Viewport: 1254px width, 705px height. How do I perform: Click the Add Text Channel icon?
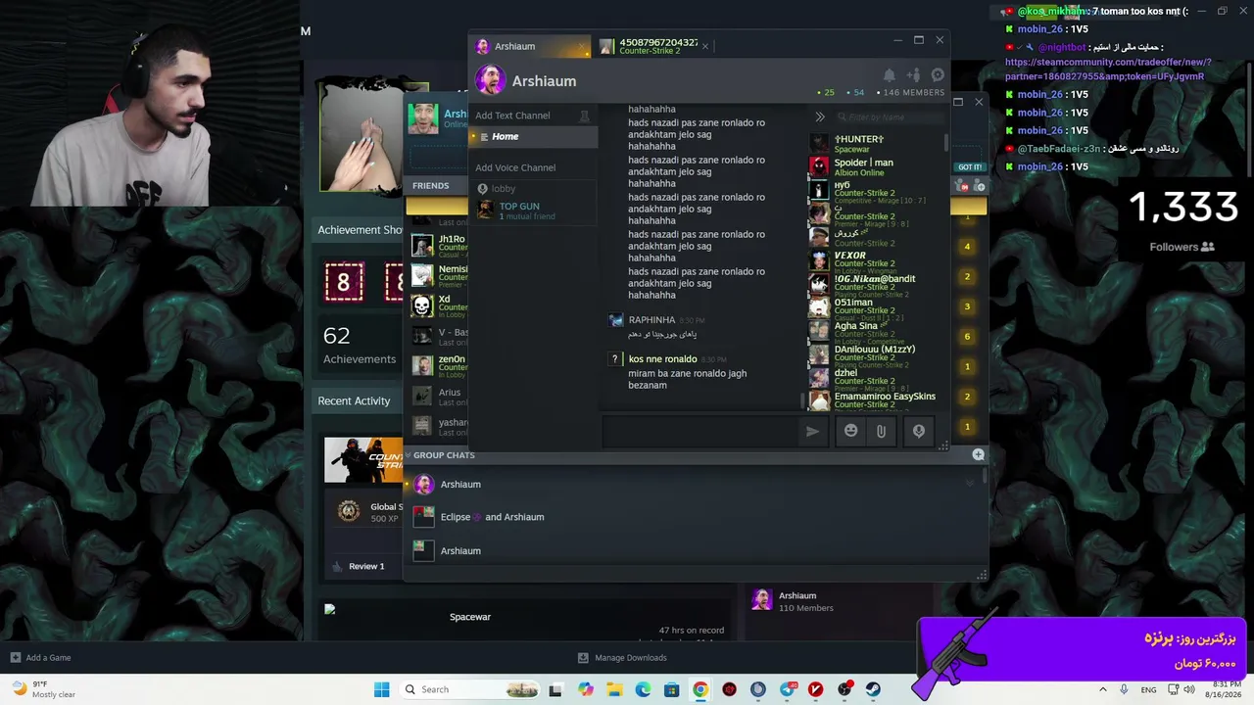[585, 116]
